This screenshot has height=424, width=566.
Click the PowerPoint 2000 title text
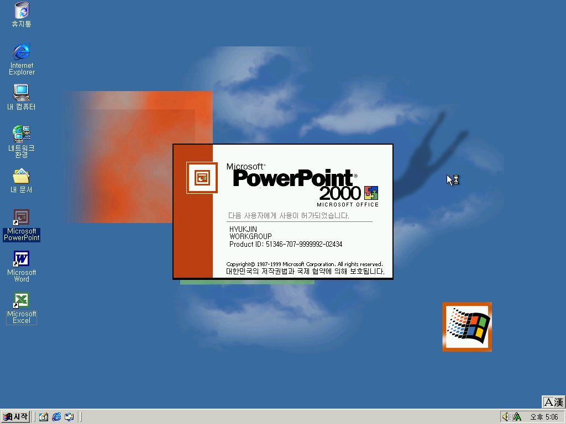[x=296, y=184]
